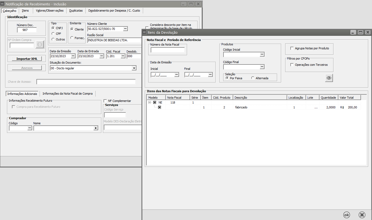372x220 pixels.
Task: Click plus button beside Comprador Nome
Action: point(96,128)
